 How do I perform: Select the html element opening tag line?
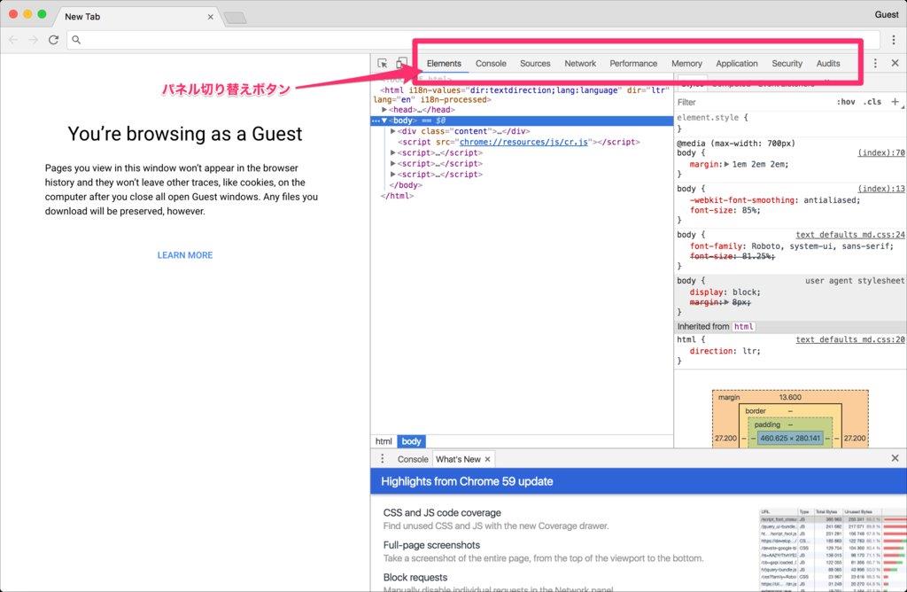click(x=521, y=95)
